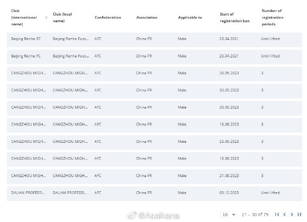Click sort arrow on Club international name
This screenshot has width=307, height=222.
point(46,18)
